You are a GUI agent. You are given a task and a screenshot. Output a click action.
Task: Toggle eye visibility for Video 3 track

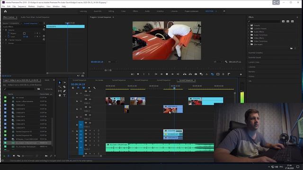point(90,107)
